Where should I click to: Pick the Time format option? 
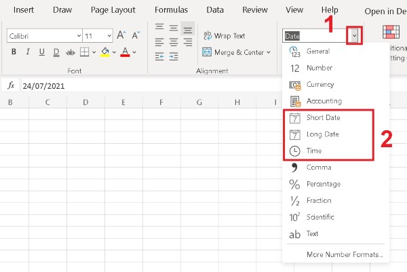[313, 151]
